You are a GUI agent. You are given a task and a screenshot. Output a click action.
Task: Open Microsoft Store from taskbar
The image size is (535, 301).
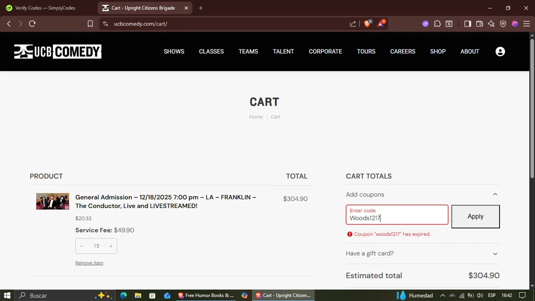[152, 295]
